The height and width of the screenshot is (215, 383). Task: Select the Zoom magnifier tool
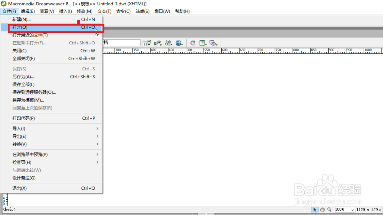[329, 210]
